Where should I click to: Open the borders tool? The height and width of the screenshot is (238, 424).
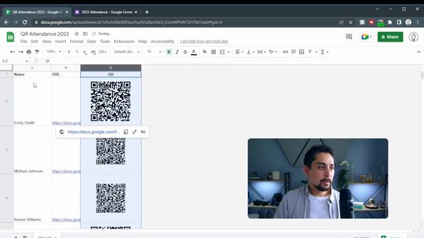pyautogui.click(x=213, y=52)
